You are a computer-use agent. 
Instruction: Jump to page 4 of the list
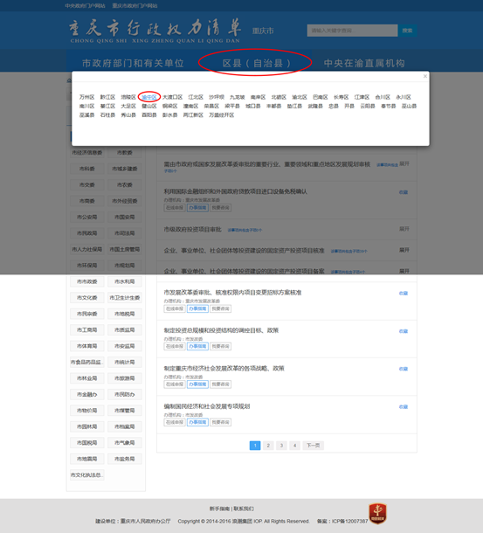tap(294, 446)
